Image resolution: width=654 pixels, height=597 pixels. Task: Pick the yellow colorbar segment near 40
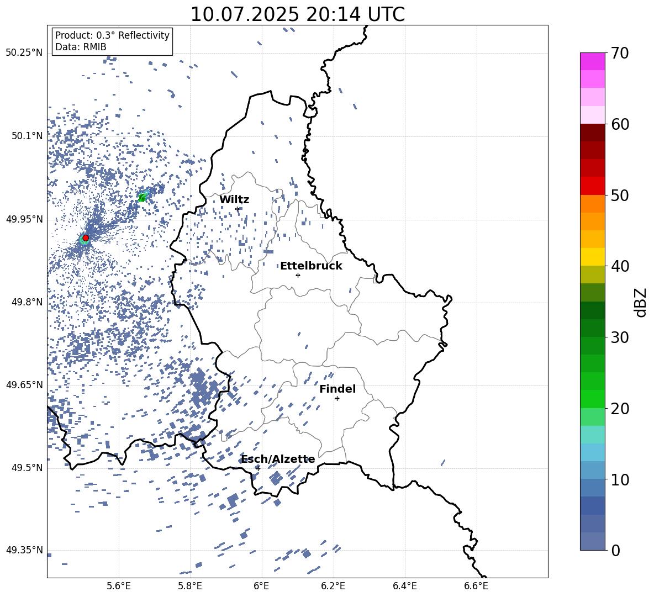(592, 257)
